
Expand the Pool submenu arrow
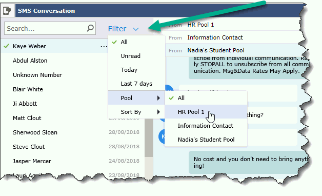tap(158, 98)
